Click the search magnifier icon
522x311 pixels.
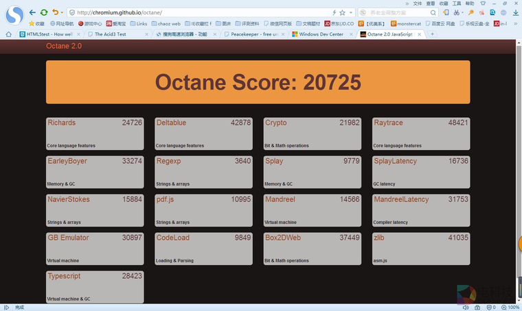[x=431, y=12]
